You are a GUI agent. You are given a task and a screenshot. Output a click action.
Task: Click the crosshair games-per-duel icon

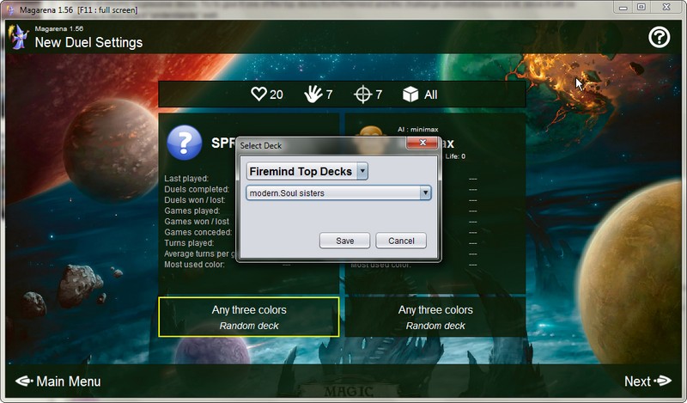click(362, 95)
